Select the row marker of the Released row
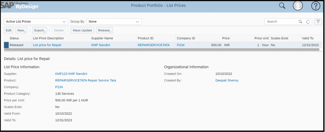325x132 pixels. tap(6, 45)
